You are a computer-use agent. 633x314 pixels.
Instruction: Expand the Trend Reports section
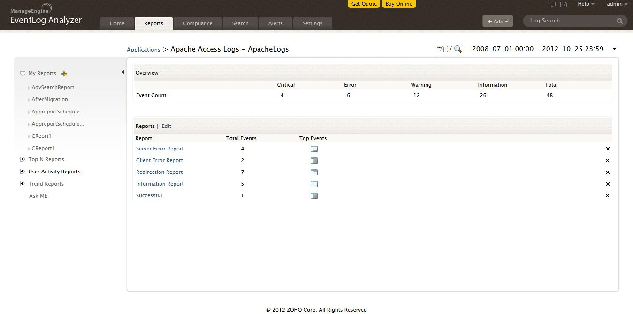[x=23, y=184]
